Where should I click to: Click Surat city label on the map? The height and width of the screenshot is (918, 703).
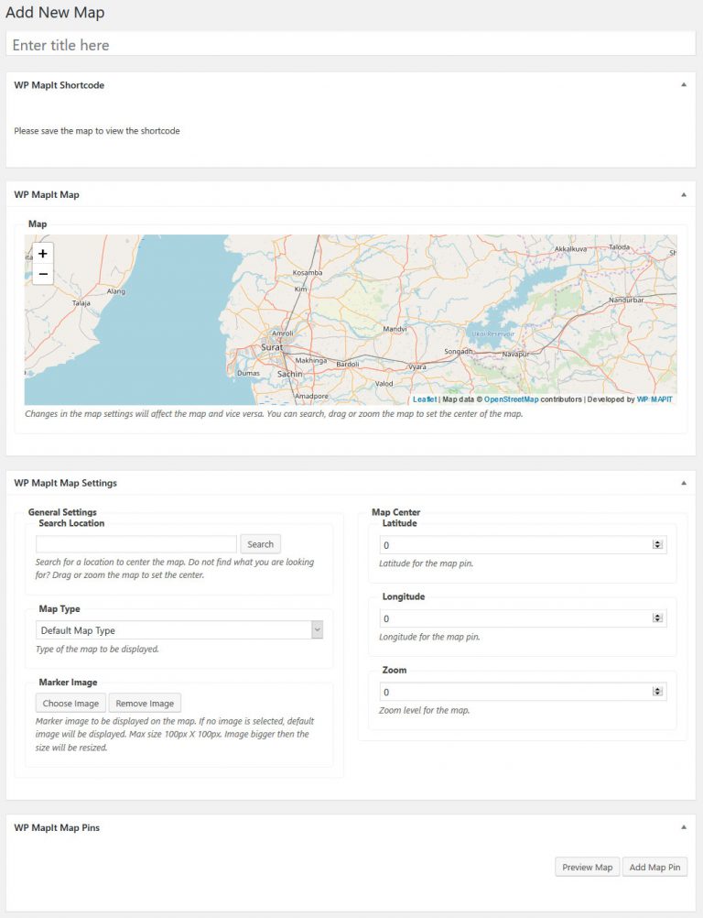[x=272, y=347]
